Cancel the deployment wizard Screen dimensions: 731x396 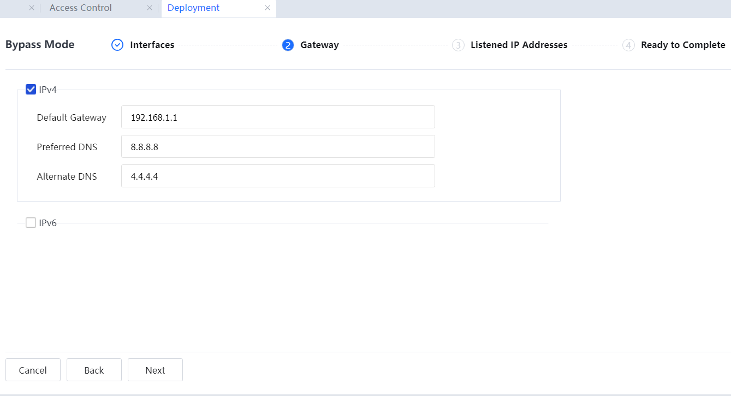(x=33, y=370)
